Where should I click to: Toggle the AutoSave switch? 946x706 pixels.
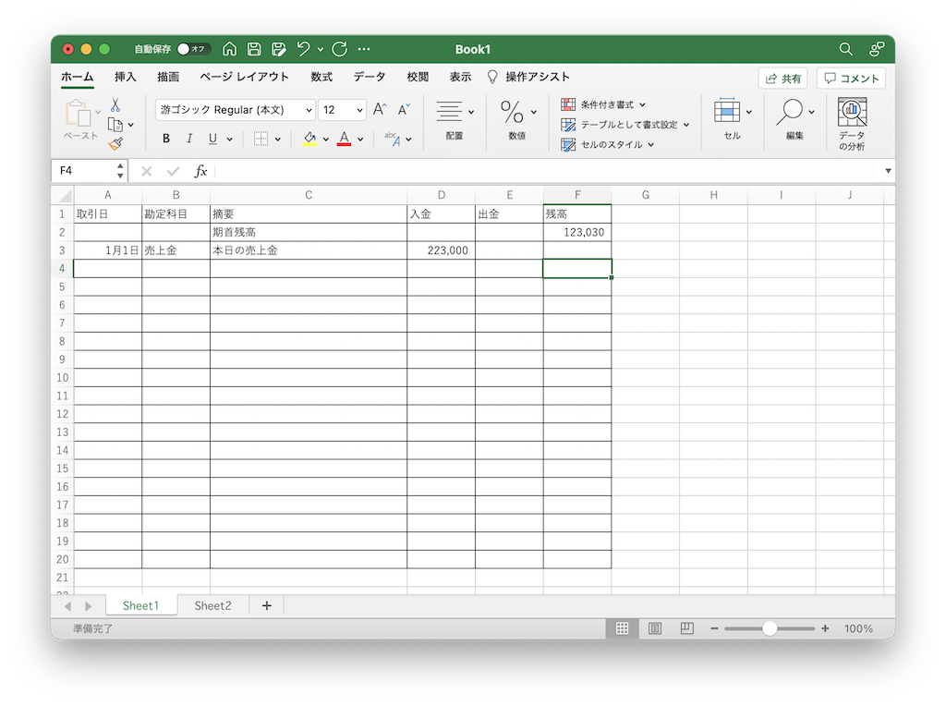tap(193, 49)
